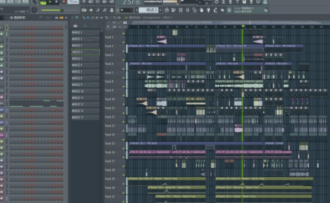Open the 工具 (Tools) menu
The height and width of the screenshot is (203, 330).
click(x=17, y=1)
